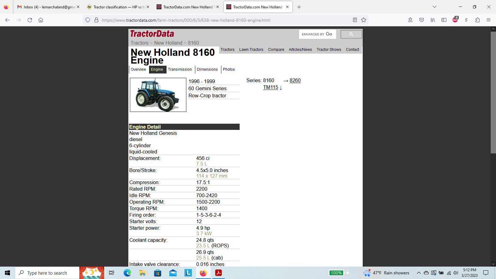The image size is (496, 279).
Task: Follow the 8260 series link
Action: pyautogui.click(x=295, y=81)
